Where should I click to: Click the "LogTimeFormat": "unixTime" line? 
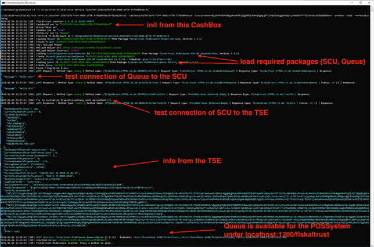pos(23,181)
